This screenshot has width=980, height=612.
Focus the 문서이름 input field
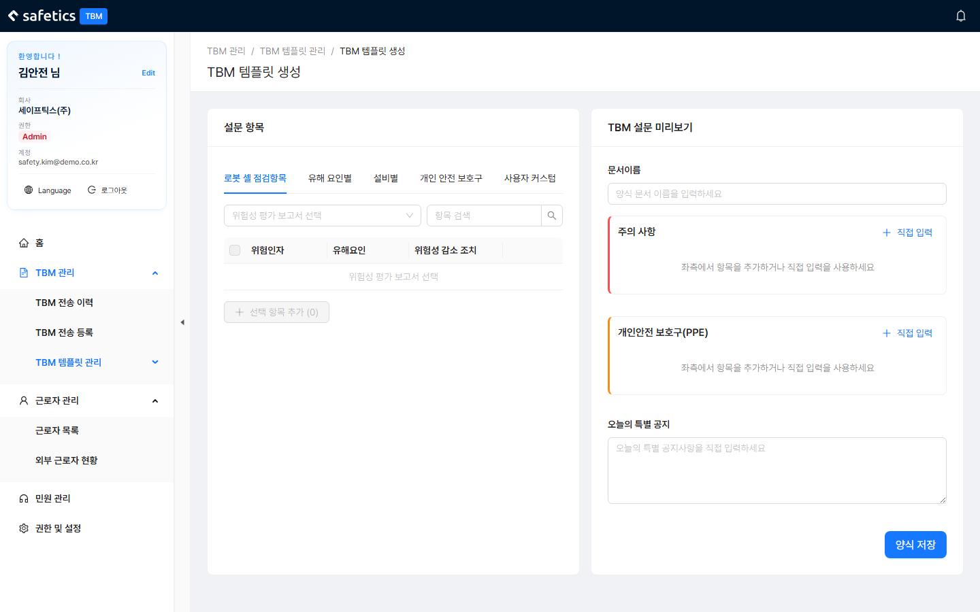tap(777, 194)
